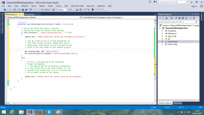Collapse the btnHelloWorld_Click method outline

coord(10,24)
